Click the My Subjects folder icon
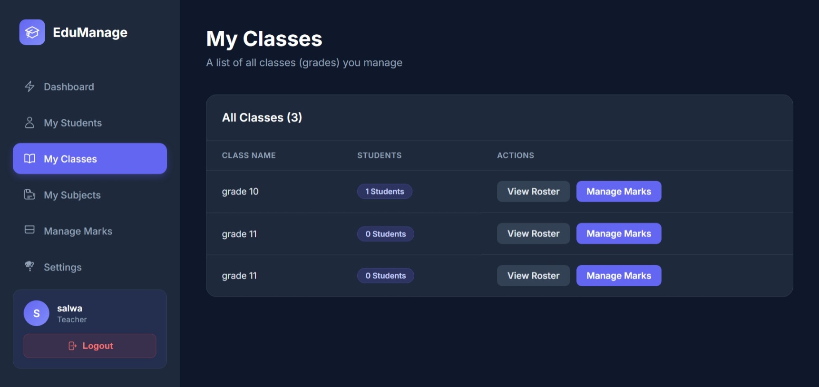Viewport: 819px width, 387px height. tap(29, 195)
